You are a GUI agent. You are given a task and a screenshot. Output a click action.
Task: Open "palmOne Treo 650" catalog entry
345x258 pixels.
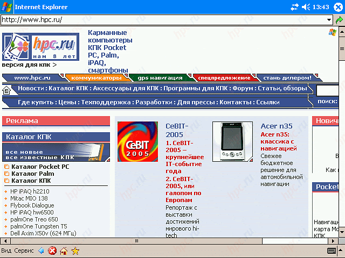tap(34, 219)
